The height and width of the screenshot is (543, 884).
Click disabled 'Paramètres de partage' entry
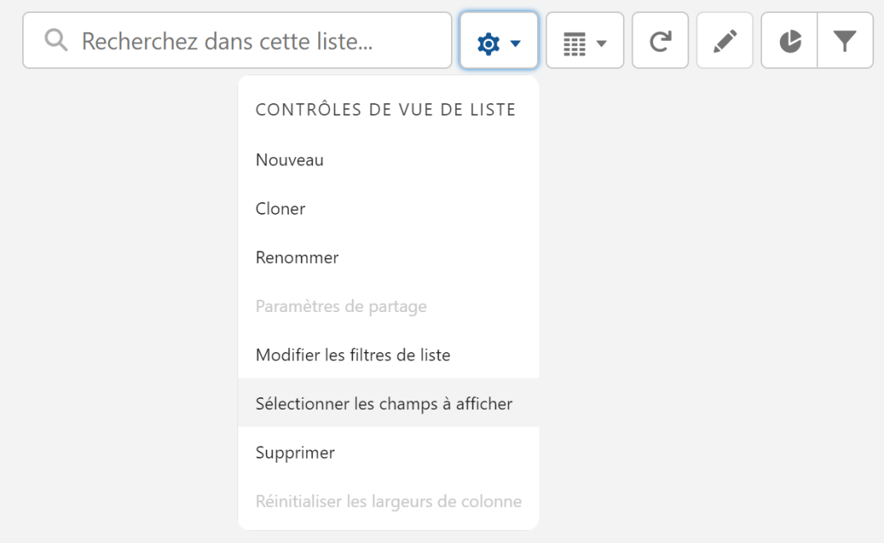pyautogui.click(x=389, y=306)
